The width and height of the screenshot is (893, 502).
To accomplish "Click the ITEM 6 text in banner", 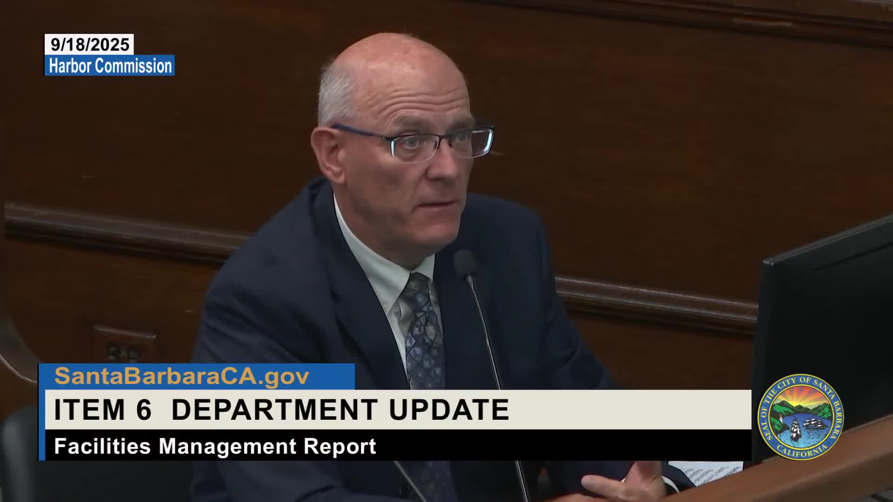I will click(x=103, y=410).
